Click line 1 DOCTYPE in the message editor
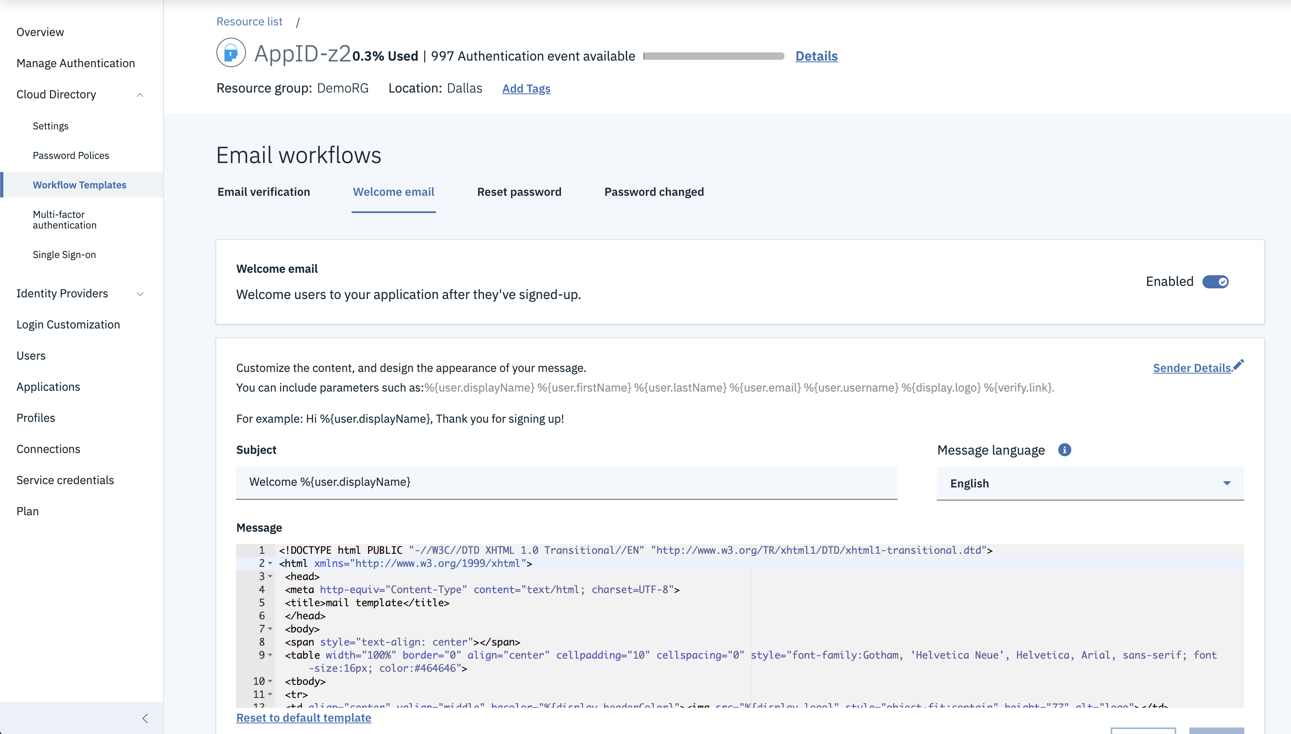 tap(635, 550)
